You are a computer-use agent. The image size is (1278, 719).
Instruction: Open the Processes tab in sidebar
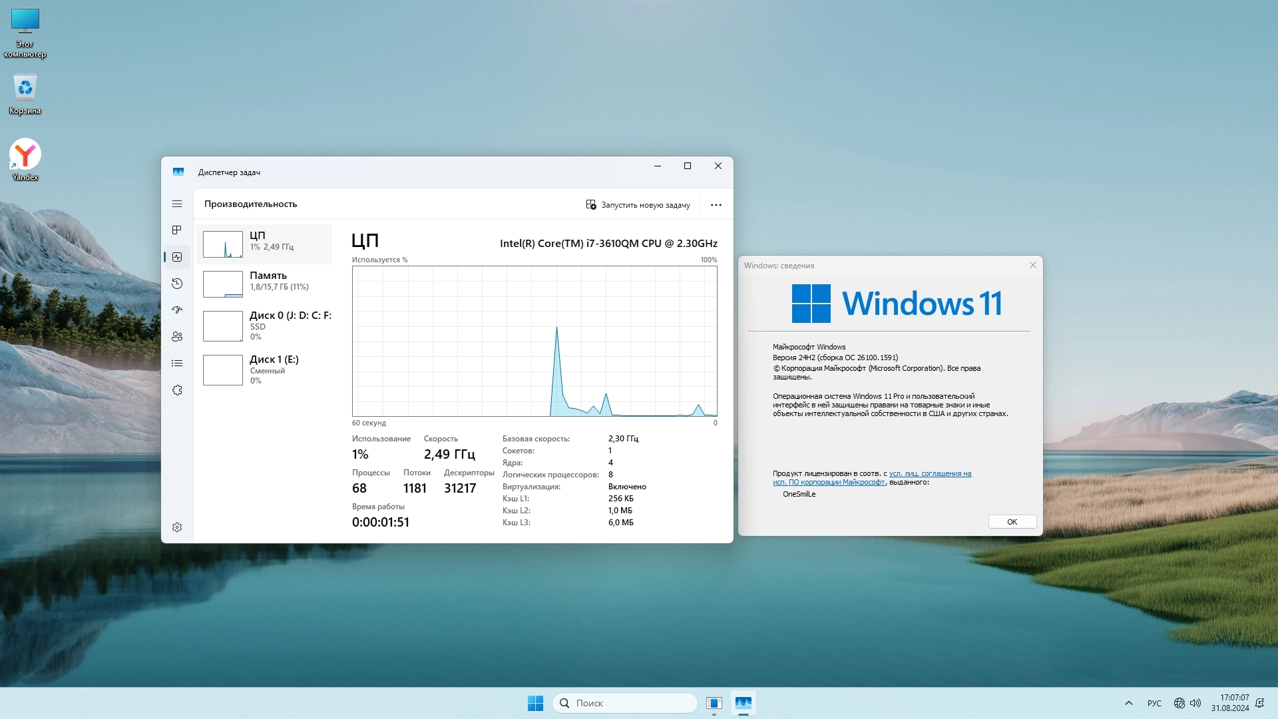(177, 230)
